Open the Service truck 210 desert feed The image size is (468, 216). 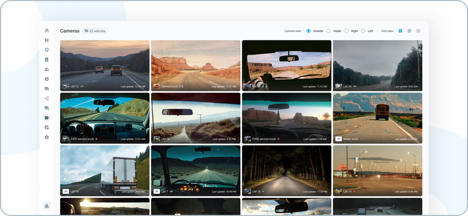(196, 65)
